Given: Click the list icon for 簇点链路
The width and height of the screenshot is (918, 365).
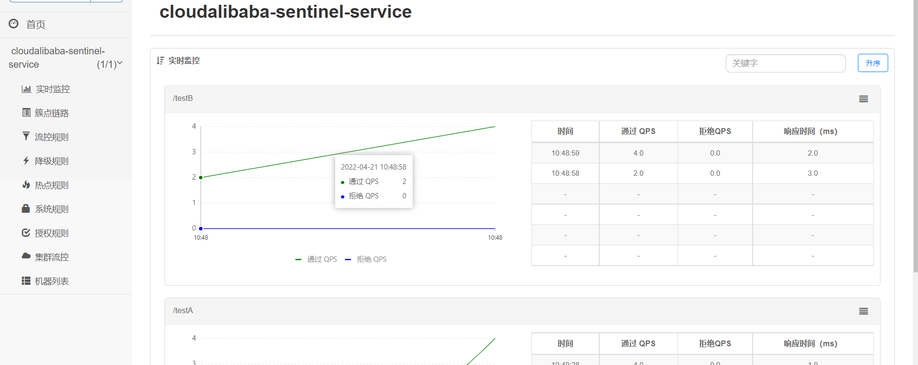Looking at the screenshot, I should 26,112.
